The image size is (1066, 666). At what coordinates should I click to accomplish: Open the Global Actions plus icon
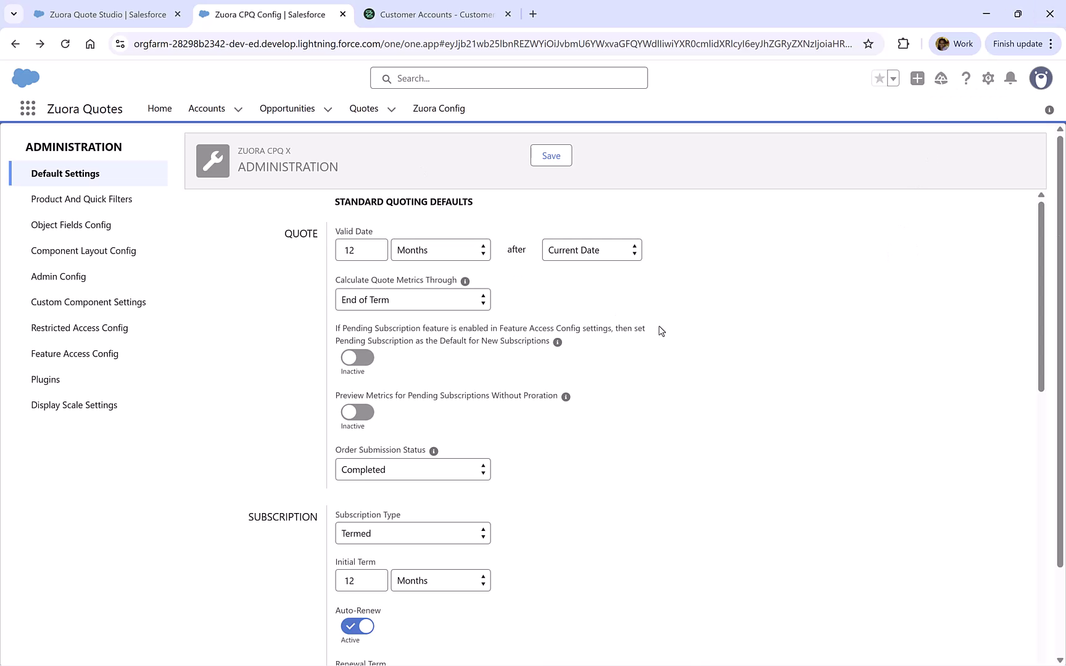917,78
